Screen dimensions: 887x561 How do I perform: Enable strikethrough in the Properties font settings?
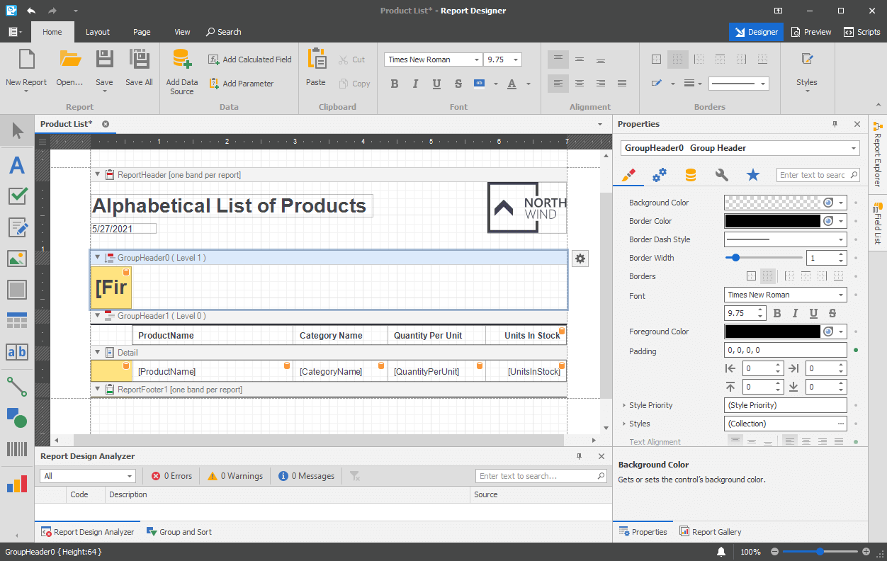(x=832, y=312)
